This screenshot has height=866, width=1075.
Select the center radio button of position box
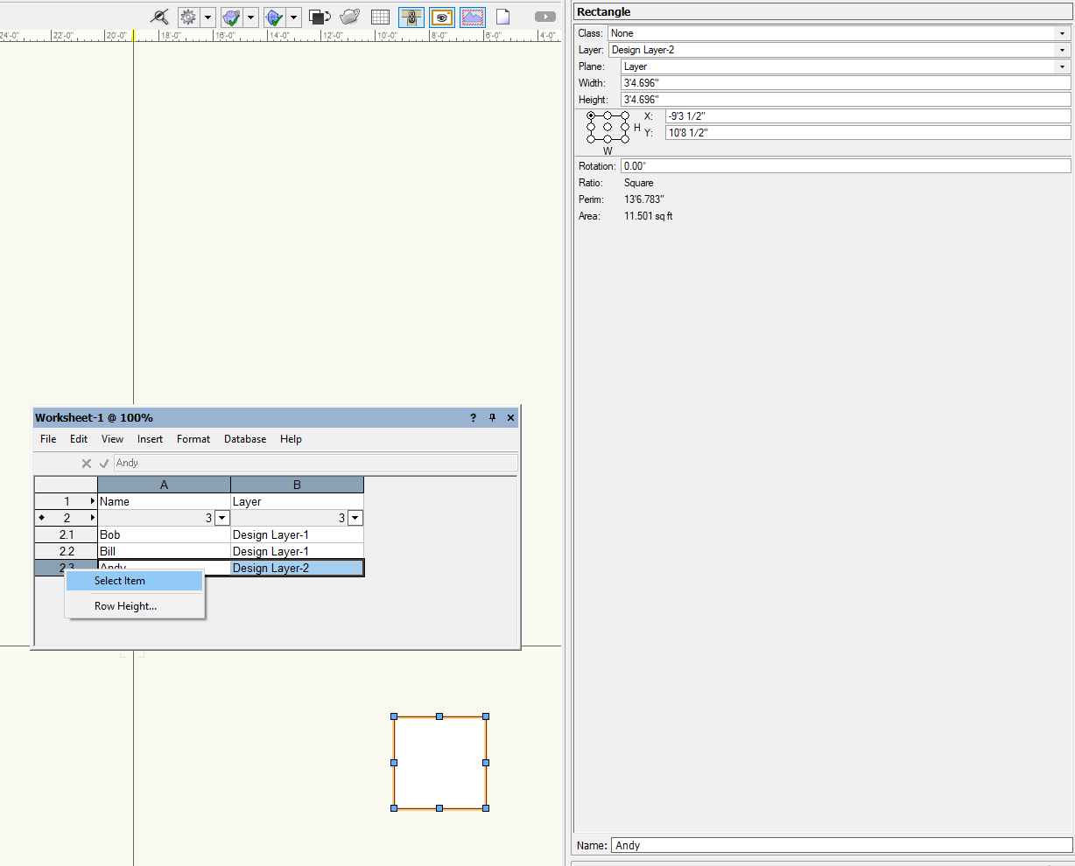pos(608,127)
